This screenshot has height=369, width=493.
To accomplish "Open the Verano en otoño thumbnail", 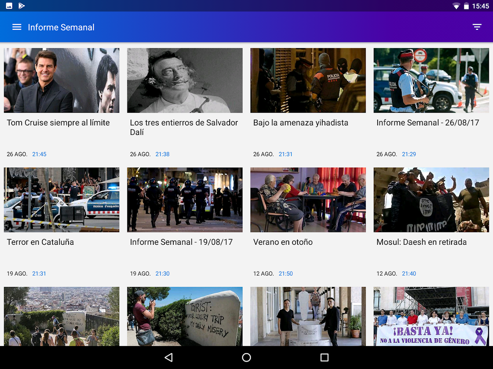I will (x=308, y=200).
